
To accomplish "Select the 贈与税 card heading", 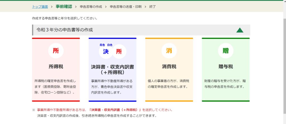I will pos(226,66).
